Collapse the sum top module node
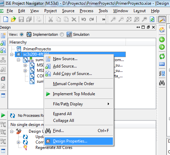This screenshot has width=170, height=155. pos(19,60)
